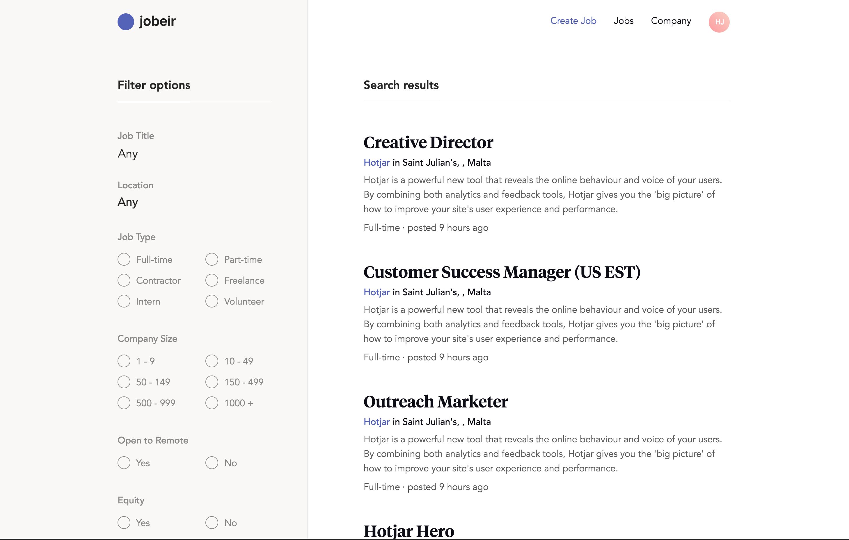
Task: Select company size 500 - 999
Action: (124, 403)
